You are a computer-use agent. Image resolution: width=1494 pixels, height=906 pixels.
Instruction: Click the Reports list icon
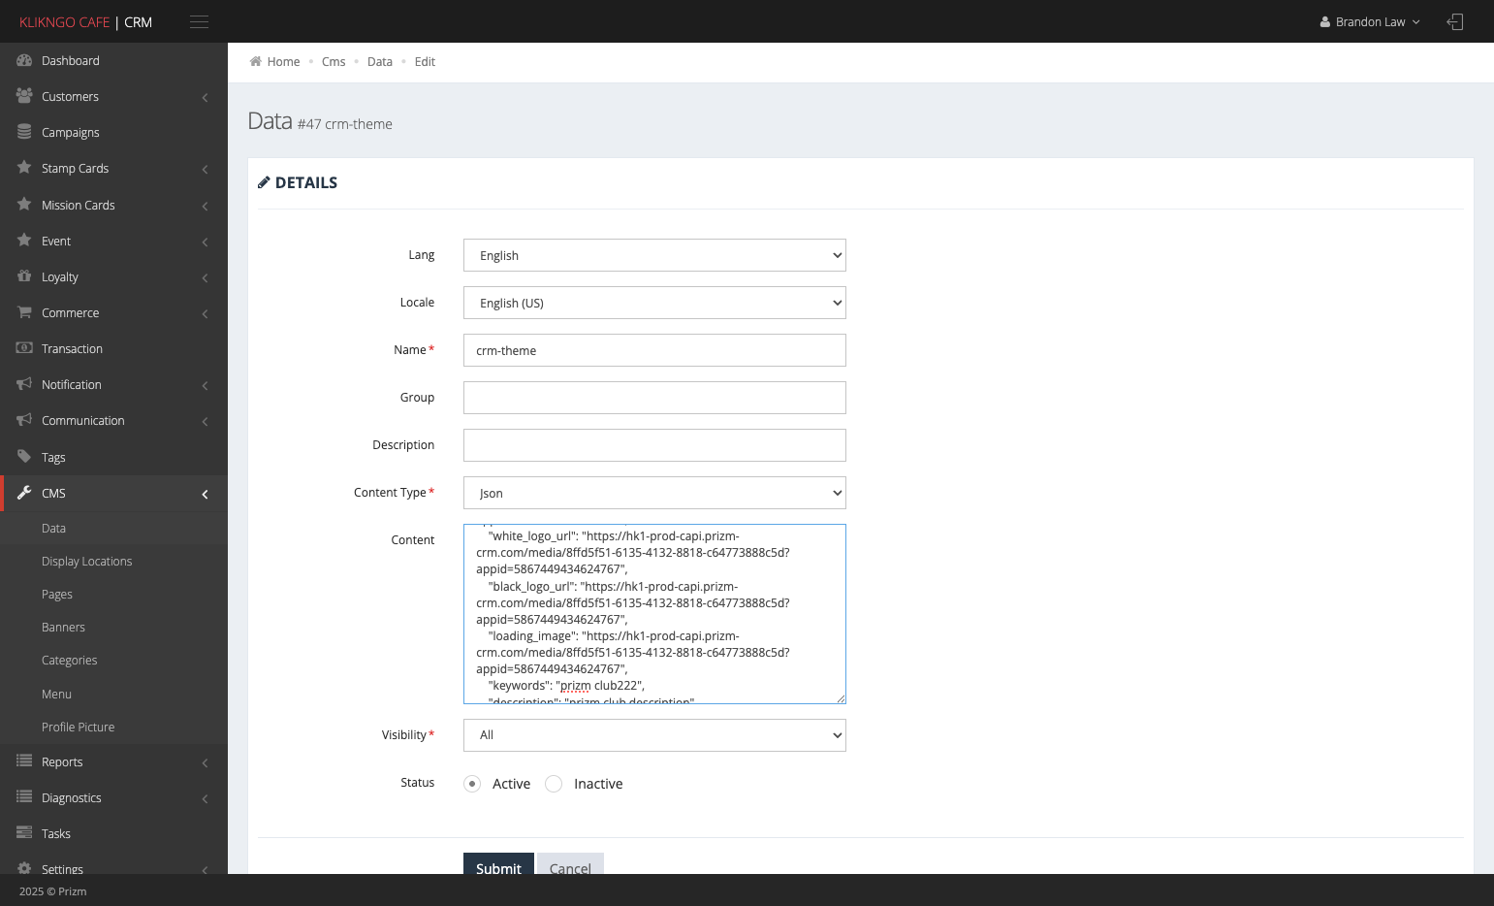point(24,761)
